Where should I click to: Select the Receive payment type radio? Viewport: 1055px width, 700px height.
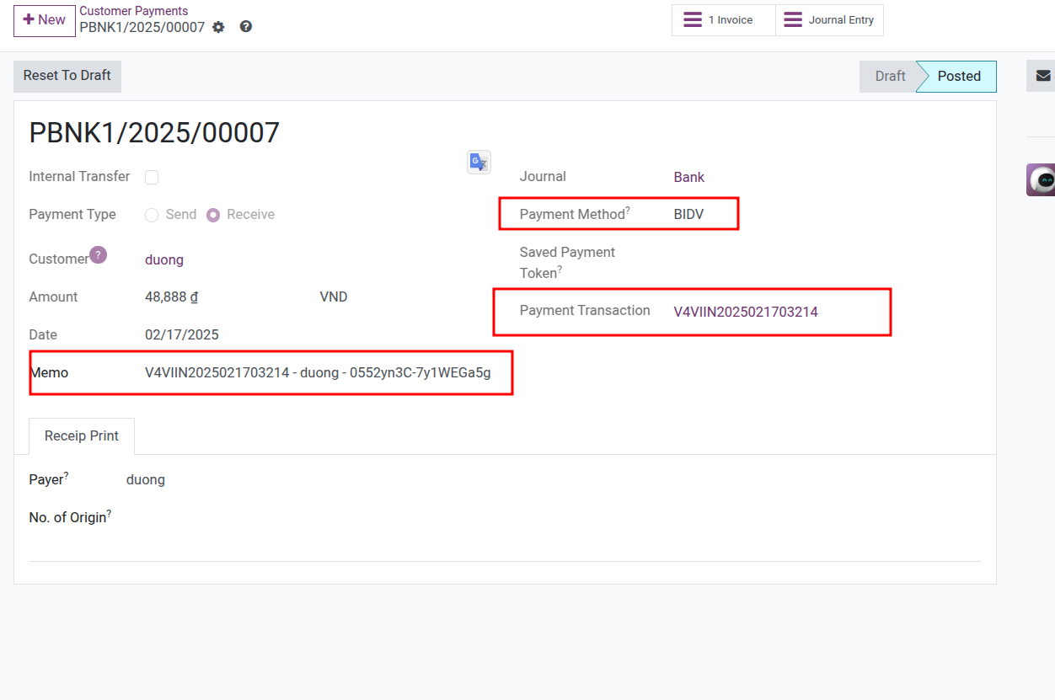tap(213, 214)
